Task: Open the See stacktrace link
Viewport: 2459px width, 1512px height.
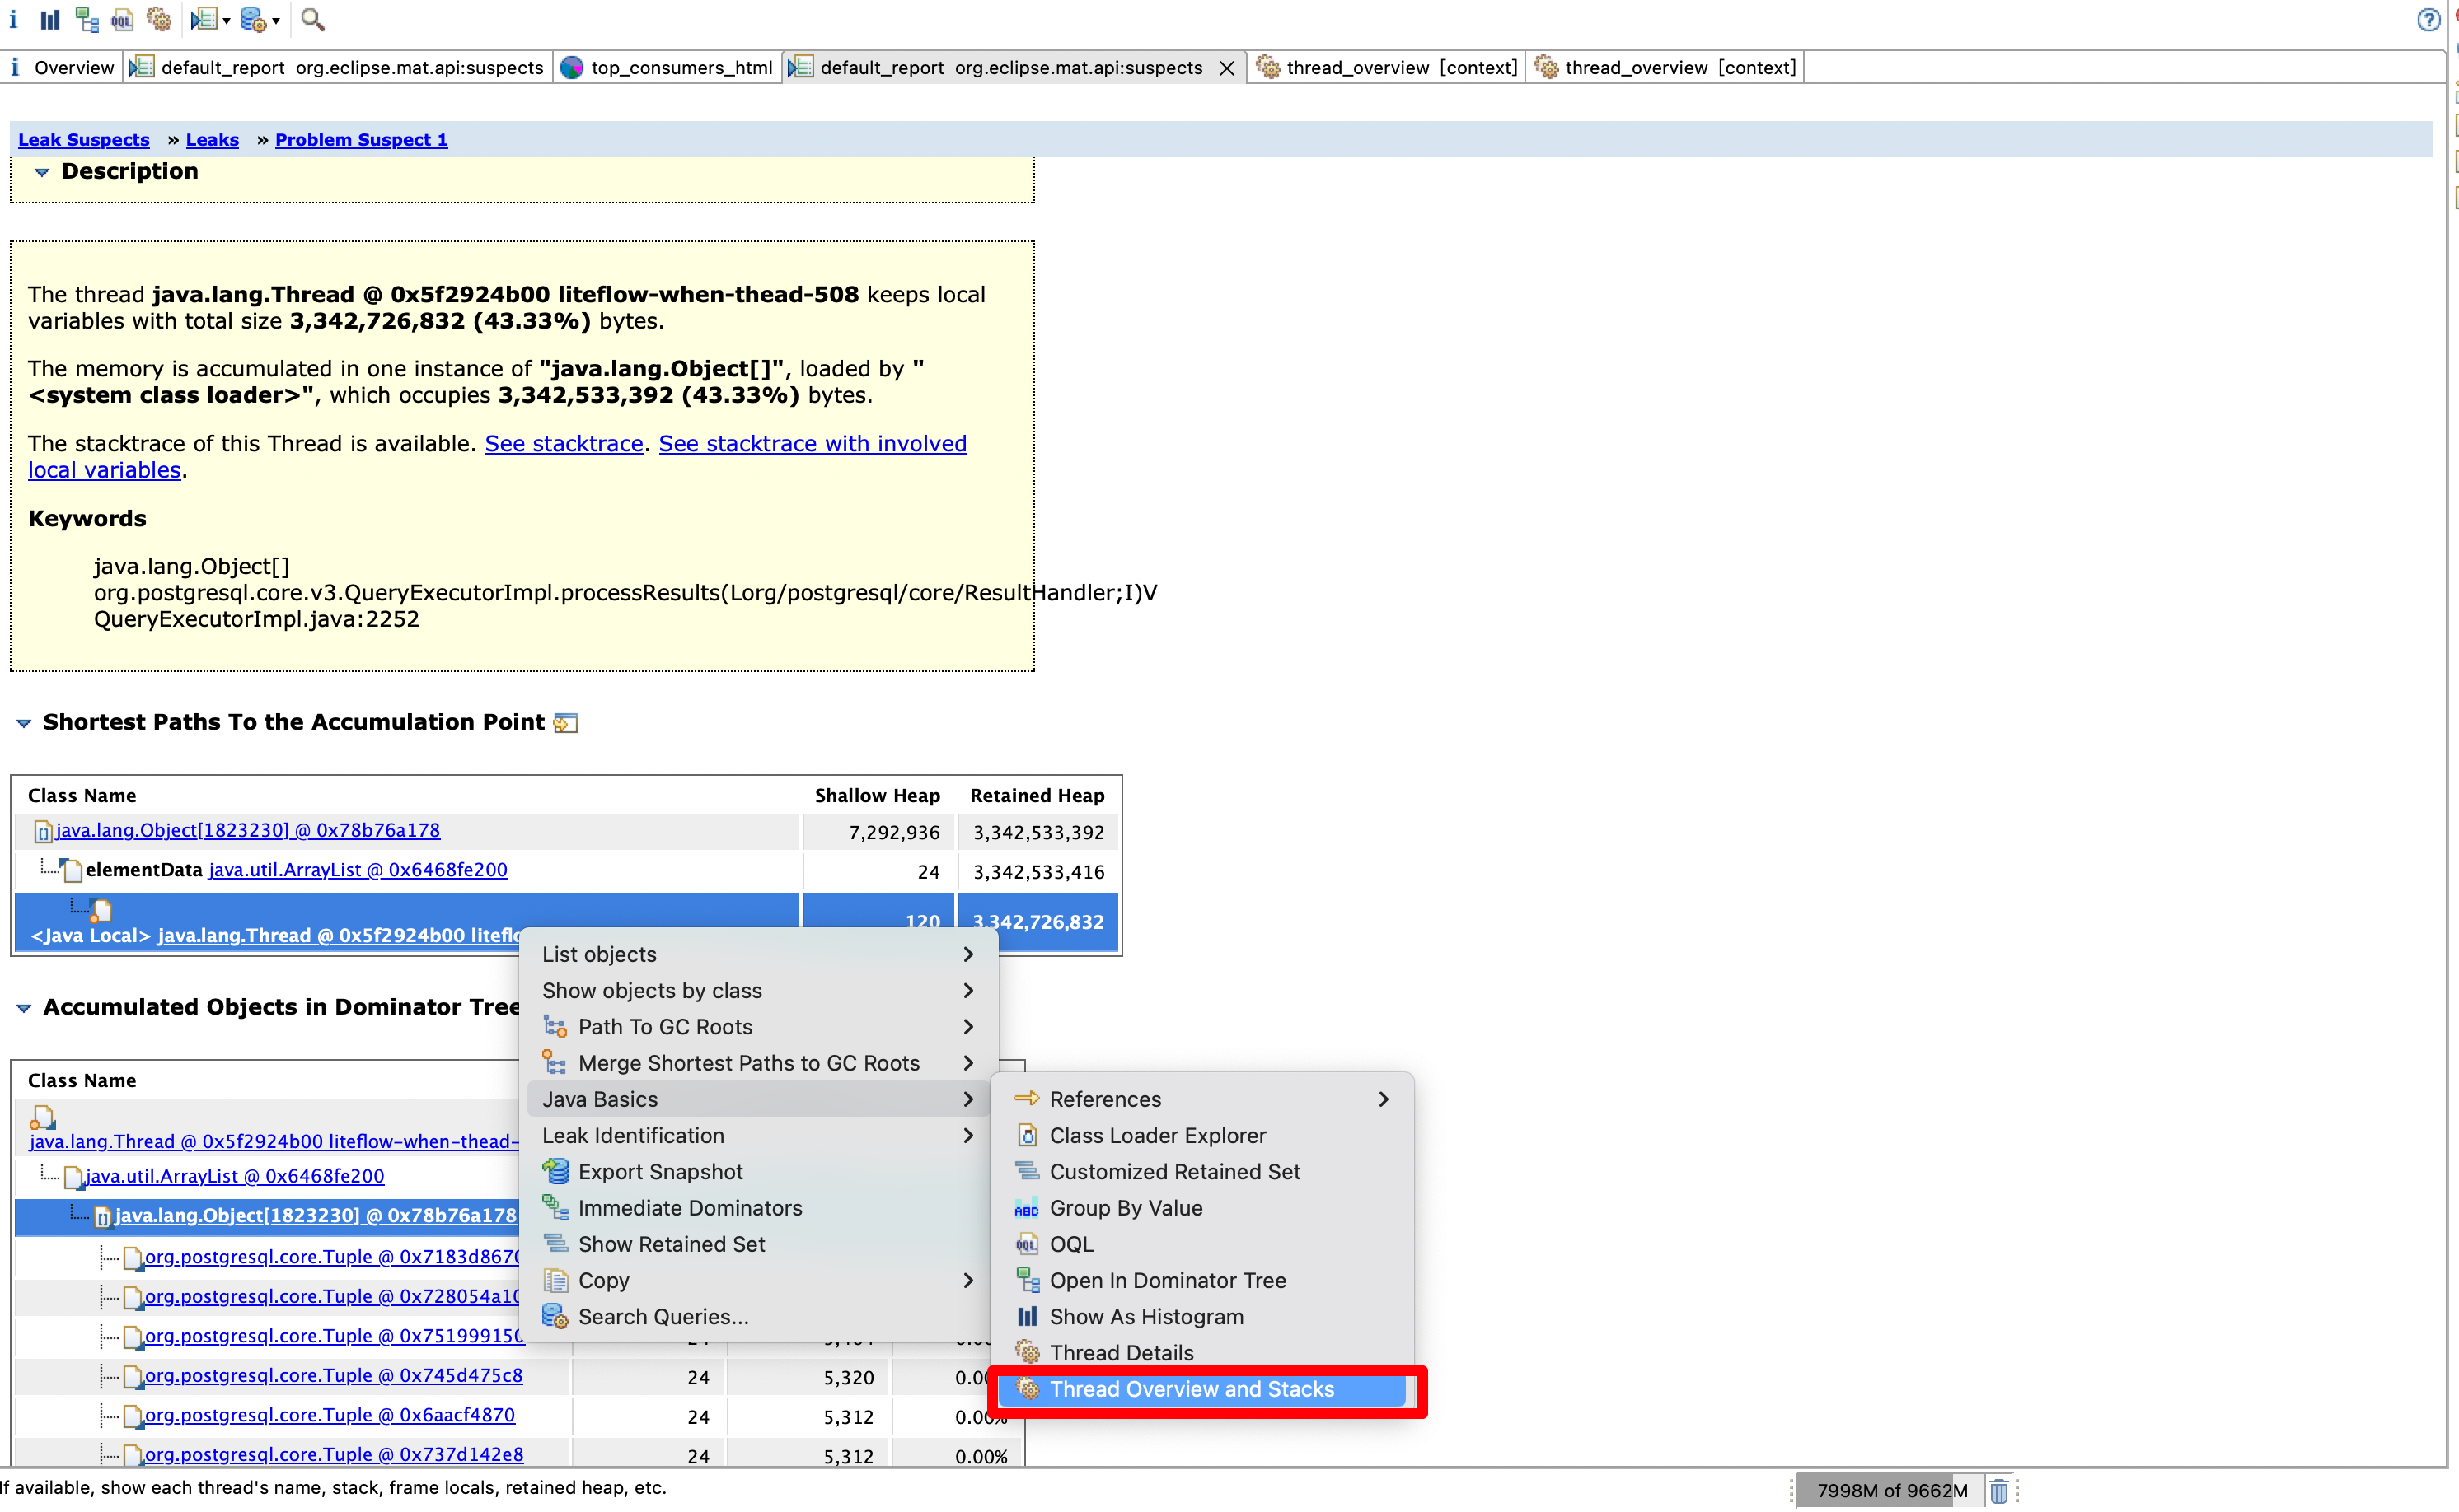Action: (x=564, y=443)
